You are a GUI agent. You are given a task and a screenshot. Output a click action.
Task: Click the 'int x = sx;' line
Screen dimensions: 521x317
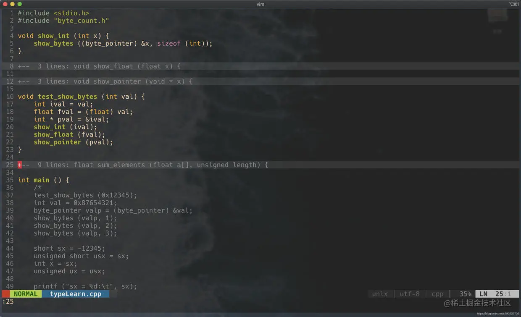(x=55, y=263)
